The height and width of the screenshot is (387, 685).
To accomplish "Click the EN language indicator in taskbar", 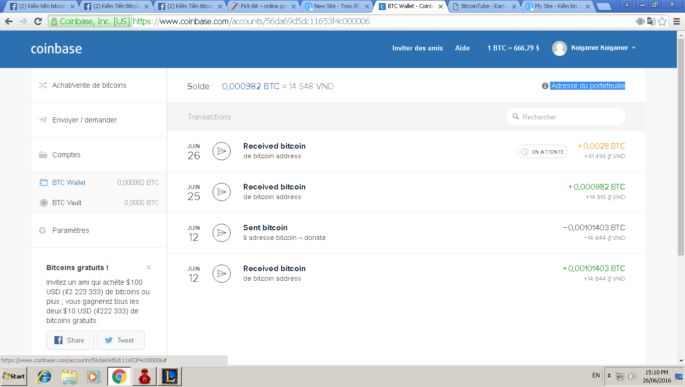I will click(x=596, y=375).
